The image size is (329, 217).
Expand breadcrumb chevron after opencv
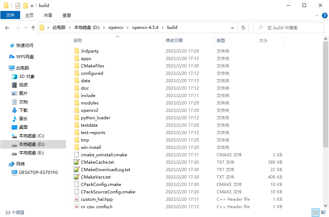point(128,28)
